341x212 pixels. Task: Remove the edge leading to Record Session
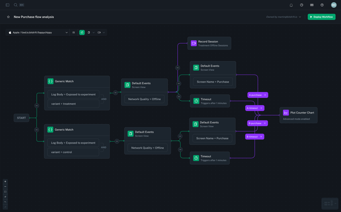[178, 68]
